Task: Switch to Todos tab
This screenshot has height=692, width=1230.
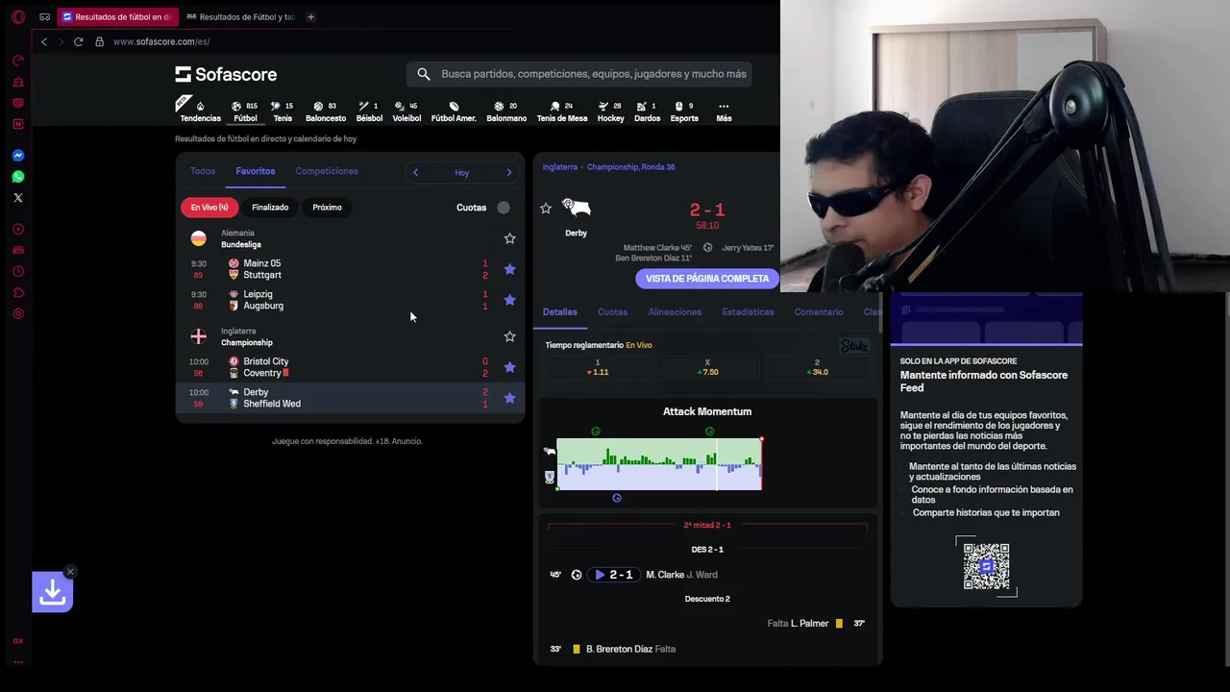Action: [x=203, y=171]
